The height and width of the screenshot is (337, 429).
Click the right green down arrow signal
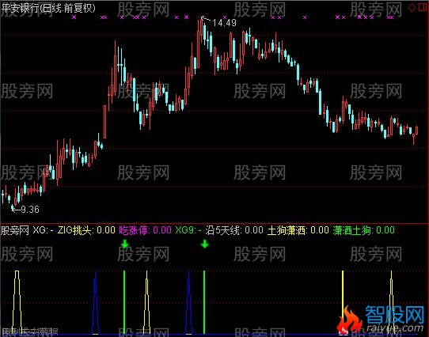pyautogui.click(x=205, y=244)
